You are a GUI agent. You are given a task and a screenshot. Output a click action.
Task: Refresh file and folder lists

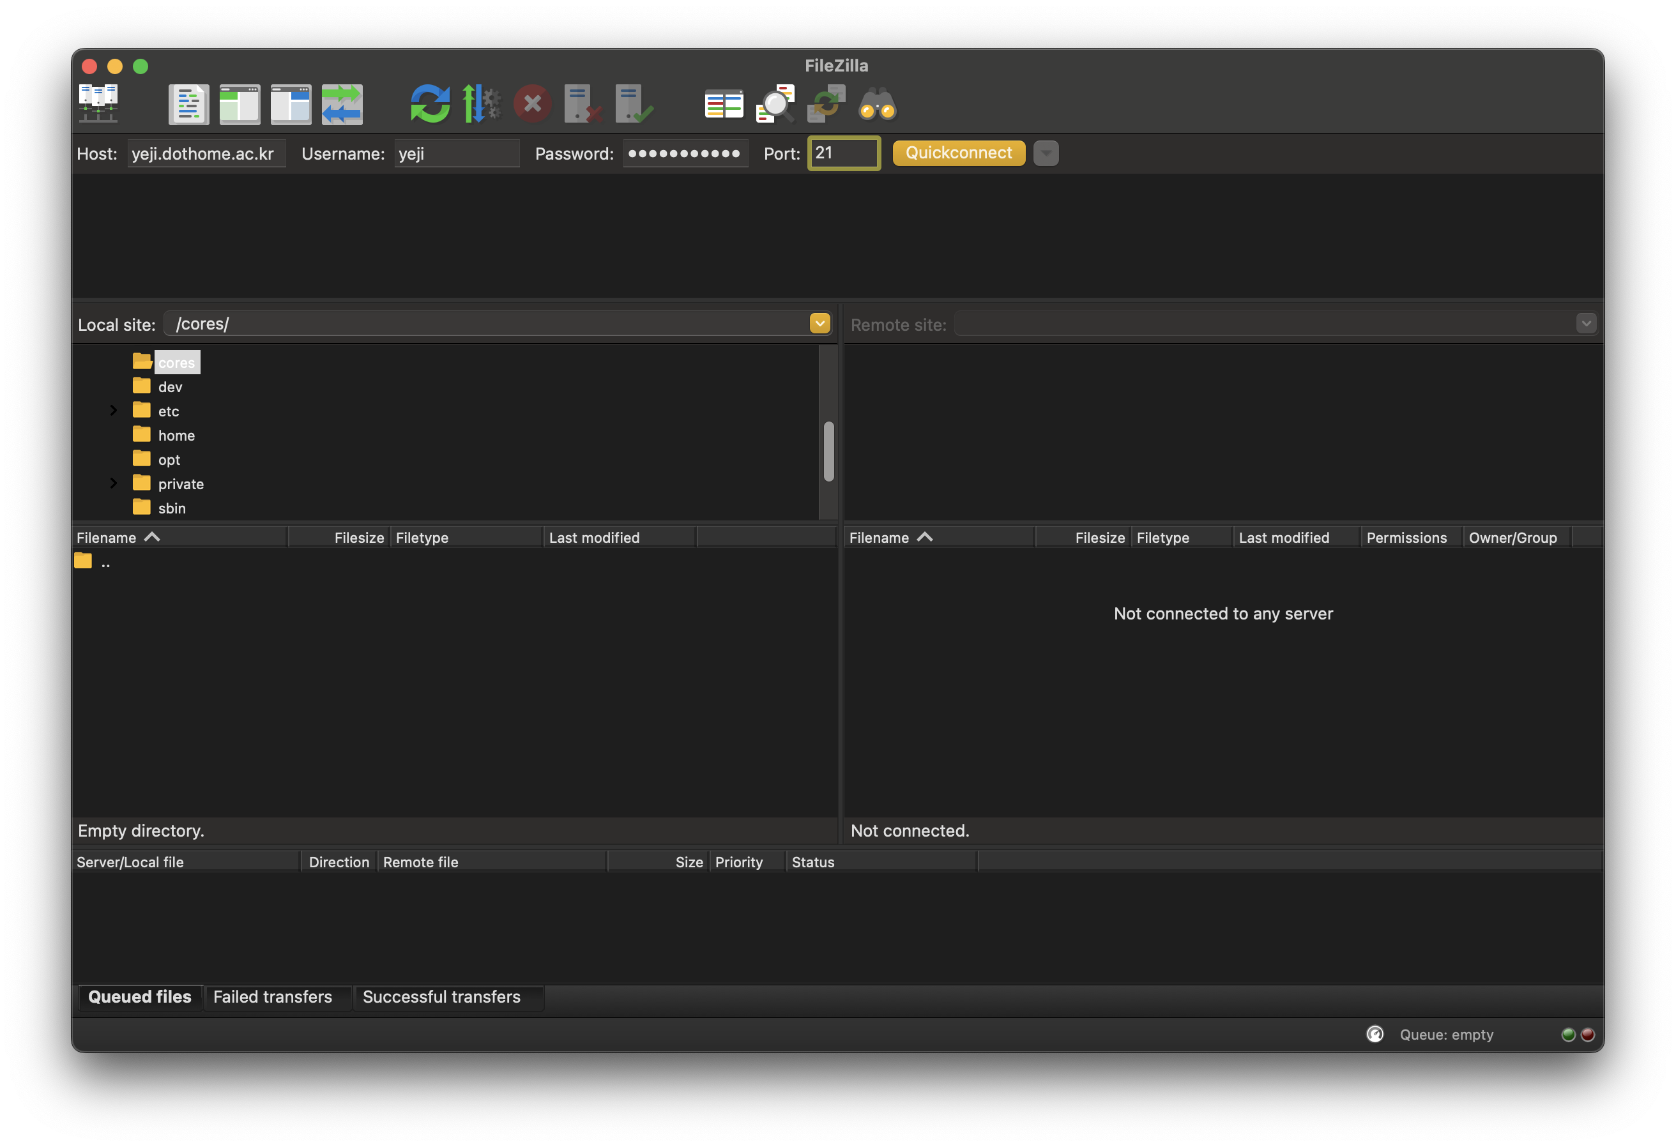[430, 104]
